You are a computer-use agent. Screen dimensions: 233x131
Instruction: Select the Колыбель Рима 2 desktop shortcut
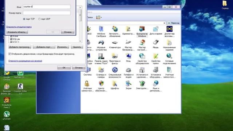[x=7, y=103]
